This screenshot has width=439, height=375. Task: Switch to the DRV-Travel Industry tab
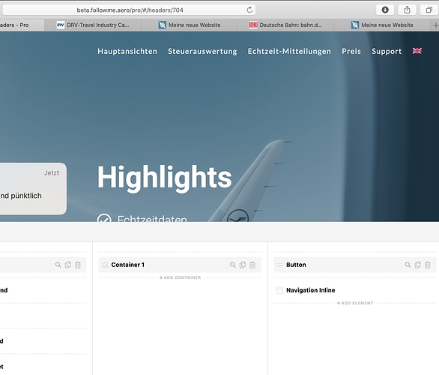[x=93, y=25]
